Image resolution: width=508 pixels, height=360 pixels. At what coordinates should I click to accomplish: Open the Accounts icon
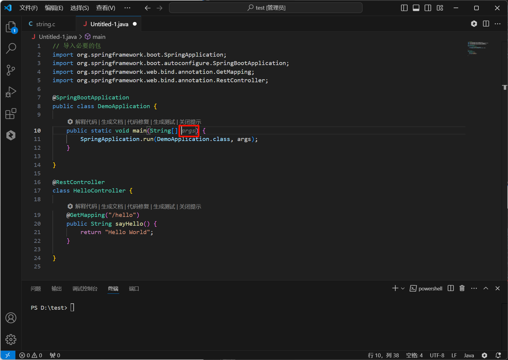point(11,318)
